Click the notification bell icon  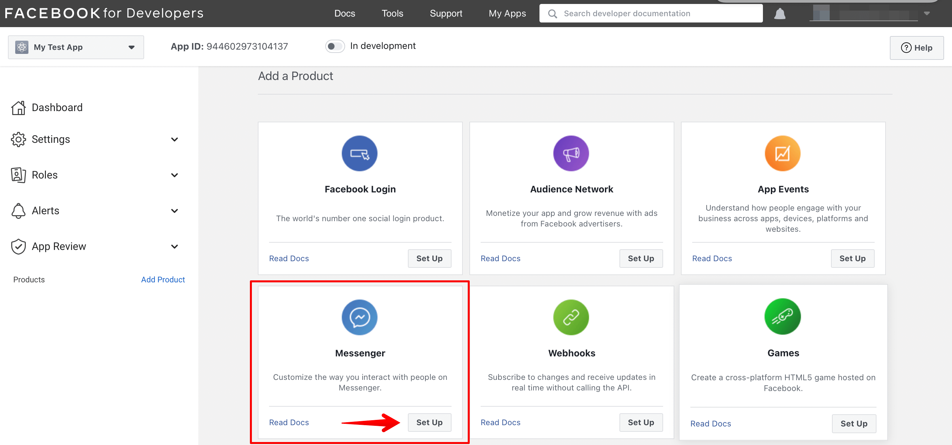tap(780, 13)
